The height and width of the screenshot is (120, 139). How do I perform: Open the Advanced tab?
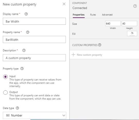107,15
